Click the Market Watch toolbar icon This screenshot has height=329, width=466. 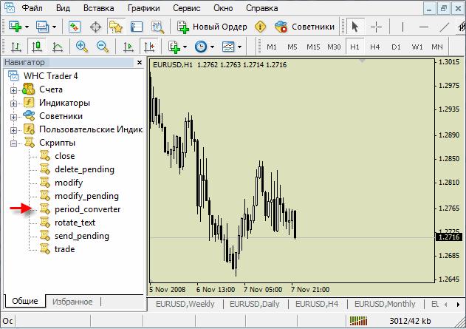(x=75, y=27)
